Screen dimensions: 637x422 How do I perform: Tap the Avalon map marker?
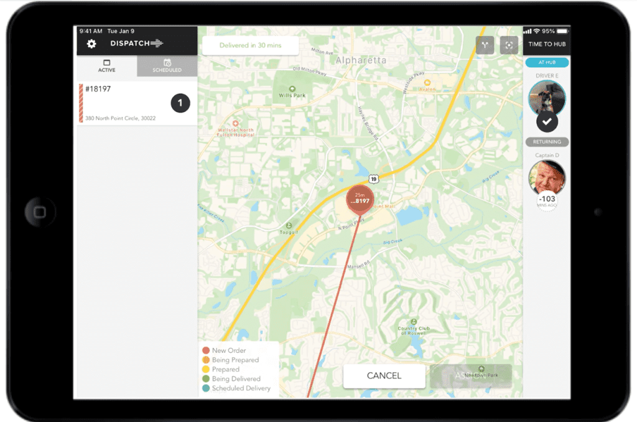(427, 82)
